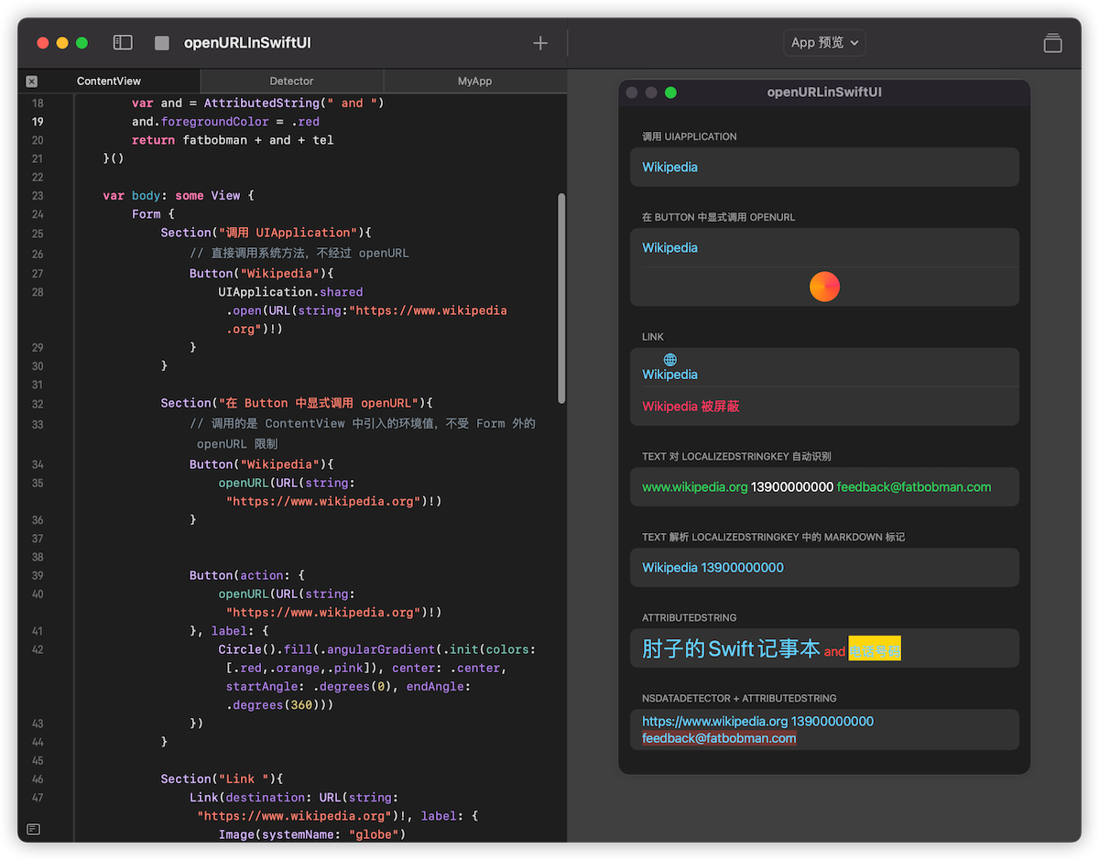Screen dimensions: 1099x860
Task: Click the red Wikipedia 被屏蔽 link
Action: coord(691,406)
